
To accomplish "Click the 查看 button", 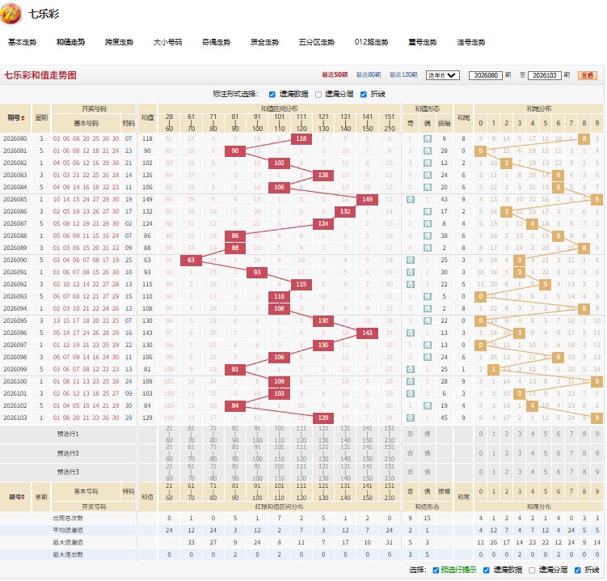I will (x=588, y=75).
